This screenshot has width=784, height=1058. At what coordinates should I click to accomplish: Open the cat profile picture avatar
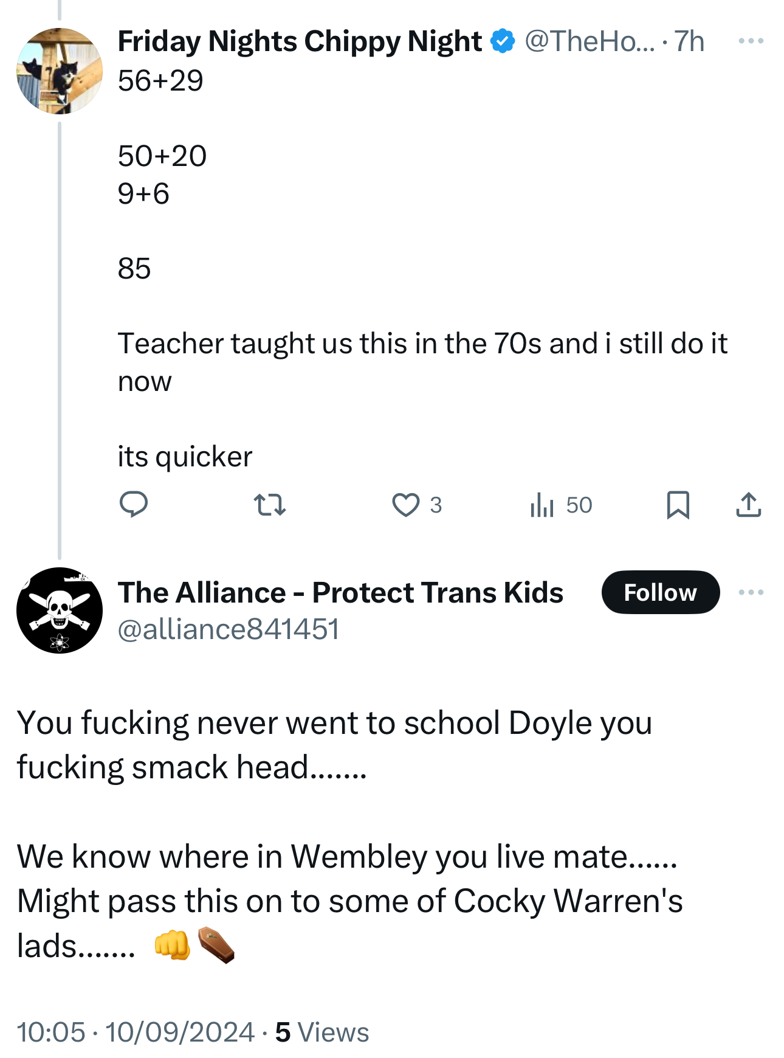(60, 71)
